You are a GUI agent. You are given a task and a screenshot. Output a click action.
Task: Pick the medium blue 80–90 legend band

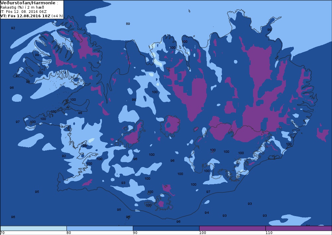[x=100, y=228]
